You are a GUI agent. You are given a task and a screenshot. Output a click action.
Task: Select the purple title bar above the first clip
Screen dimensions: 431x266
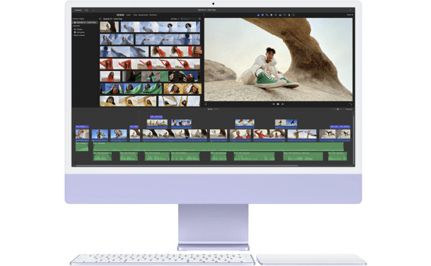pos(82,127)
